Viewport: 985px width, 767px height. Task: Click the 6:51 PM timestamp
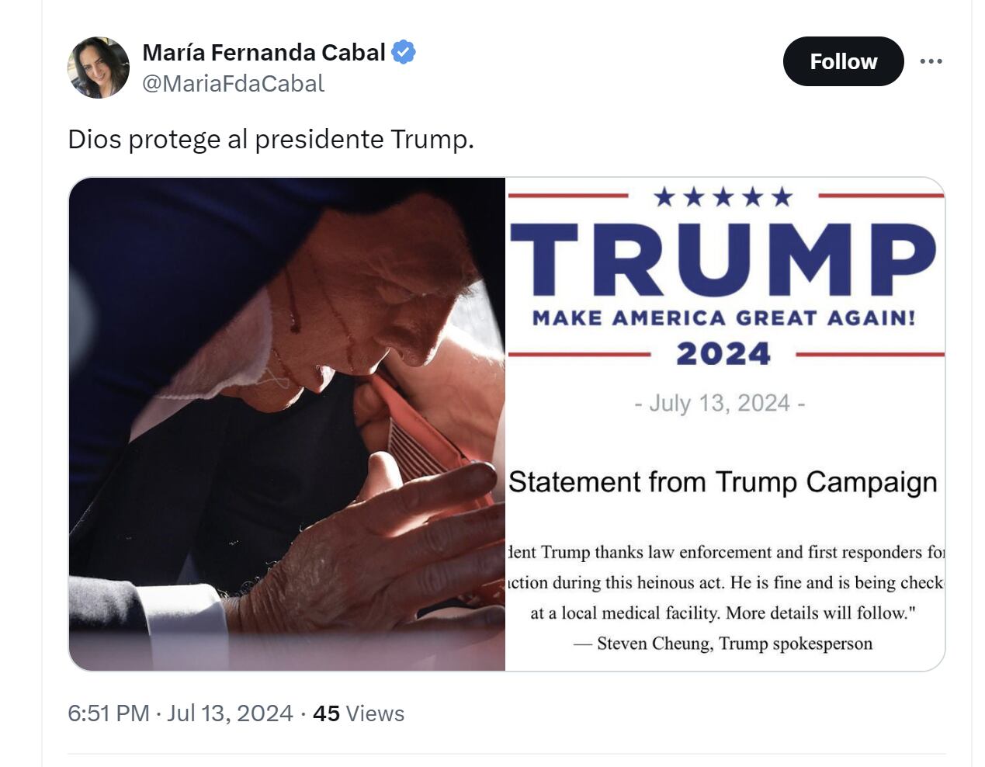tap(108, 713)
